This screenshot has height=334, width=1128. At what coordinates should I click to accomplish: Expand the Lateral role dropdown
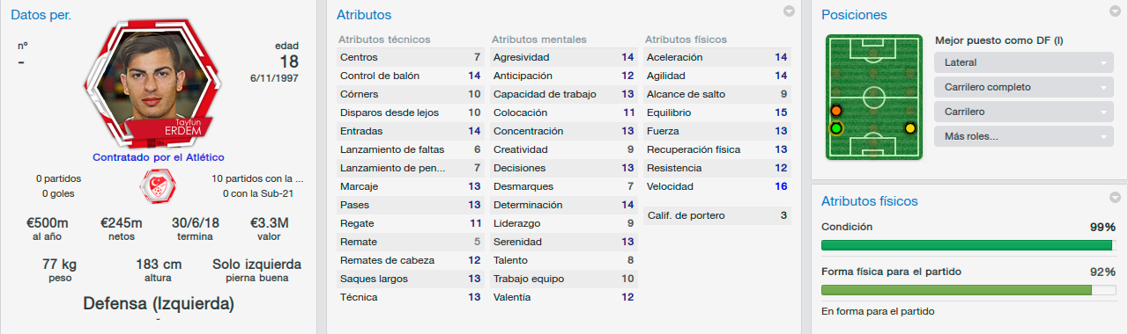tap(1022, 63)
